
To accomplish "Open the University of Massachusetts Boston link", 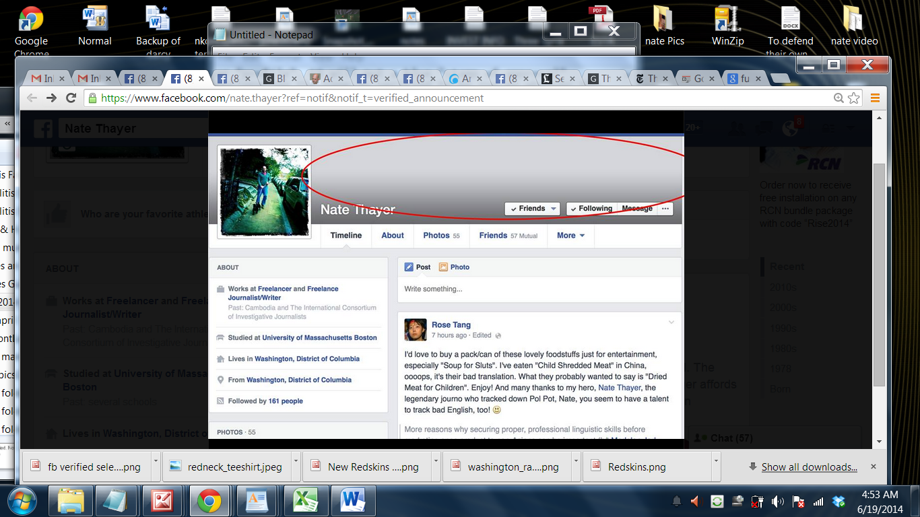I will pyautogui.click(x=319, y=338).
